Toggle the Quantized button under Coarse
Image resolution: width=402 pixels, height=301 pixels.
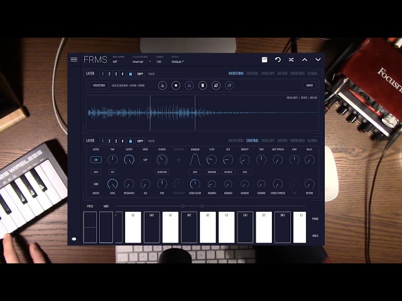(162, 172)
